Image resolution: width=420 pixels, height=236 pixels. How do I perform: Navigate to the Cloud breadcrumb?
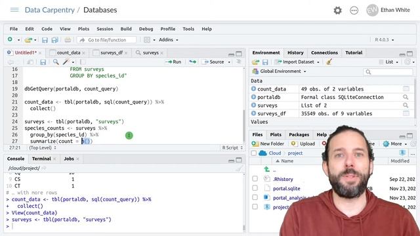pos(275,153)
